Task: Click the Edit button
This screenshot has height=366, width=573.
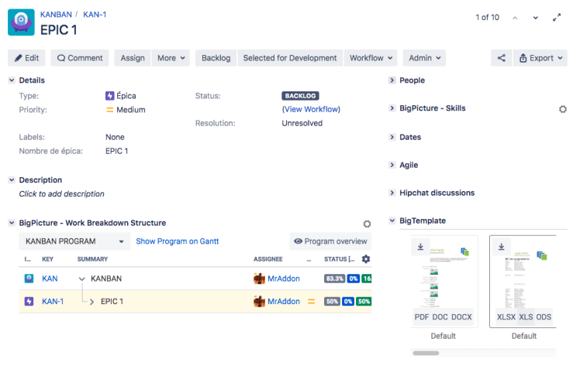Action: (x=26, y=58)
